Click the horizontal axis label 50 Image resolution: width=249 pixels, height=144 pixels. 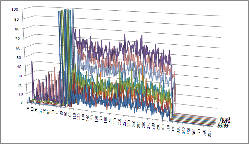pos(49,112)
